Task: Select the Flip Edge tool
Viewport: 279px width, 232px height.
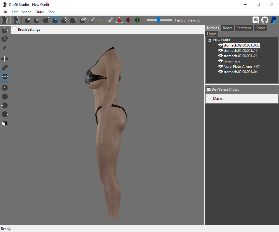Action: [128, 20]
